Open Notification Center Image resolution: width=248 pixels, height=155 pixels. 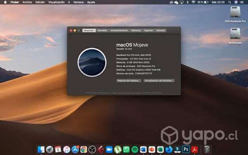click(x=242, y=2)
